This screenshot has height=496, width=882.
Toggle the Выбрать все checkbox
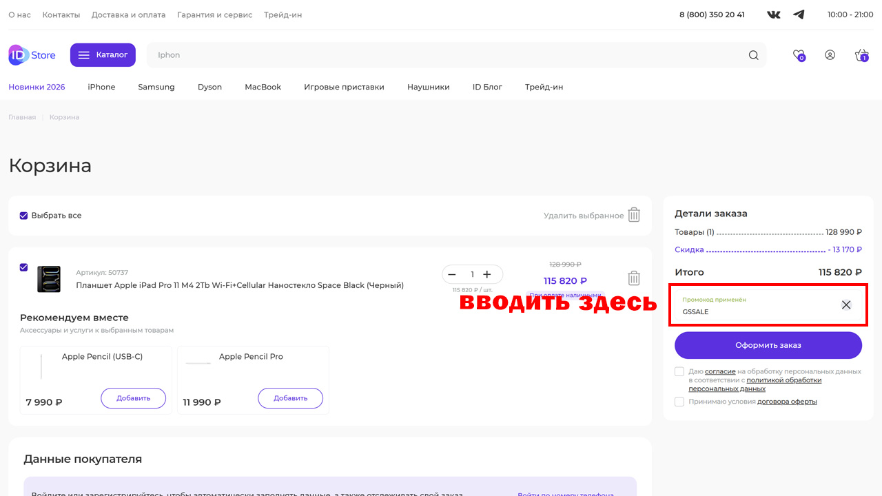click(x=24, y=216)
